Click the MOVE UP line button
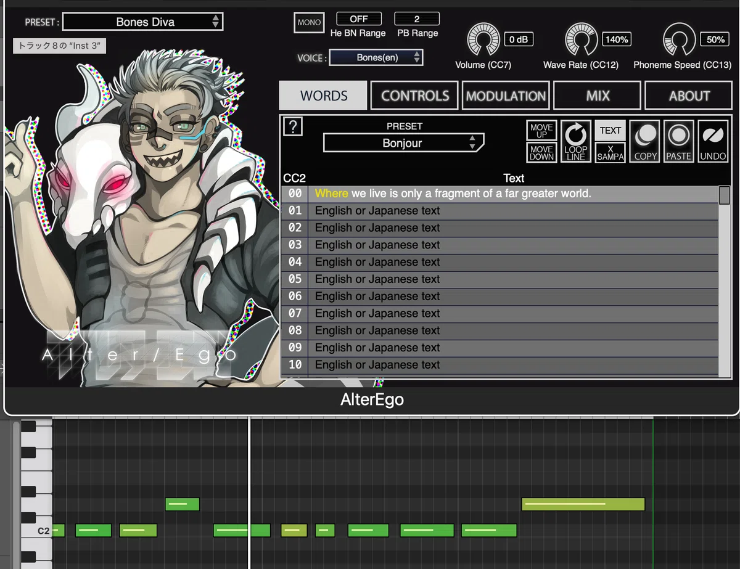Image resolution: width=740 pixels, height=569 pixels. click(541, 131)
